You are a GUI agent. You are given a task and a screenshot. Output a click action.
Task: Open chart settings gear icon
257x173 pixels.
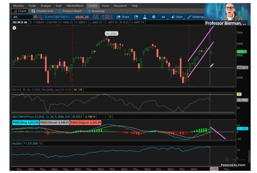pyautogui.click(x=154, y=17)
